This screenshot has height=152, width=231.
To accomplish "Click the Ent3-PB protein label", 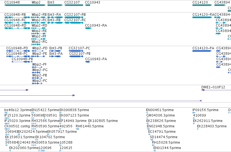I will click(x=56, y=48).
